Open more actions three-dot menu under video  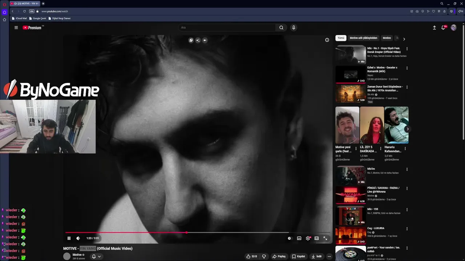point(329,256)
